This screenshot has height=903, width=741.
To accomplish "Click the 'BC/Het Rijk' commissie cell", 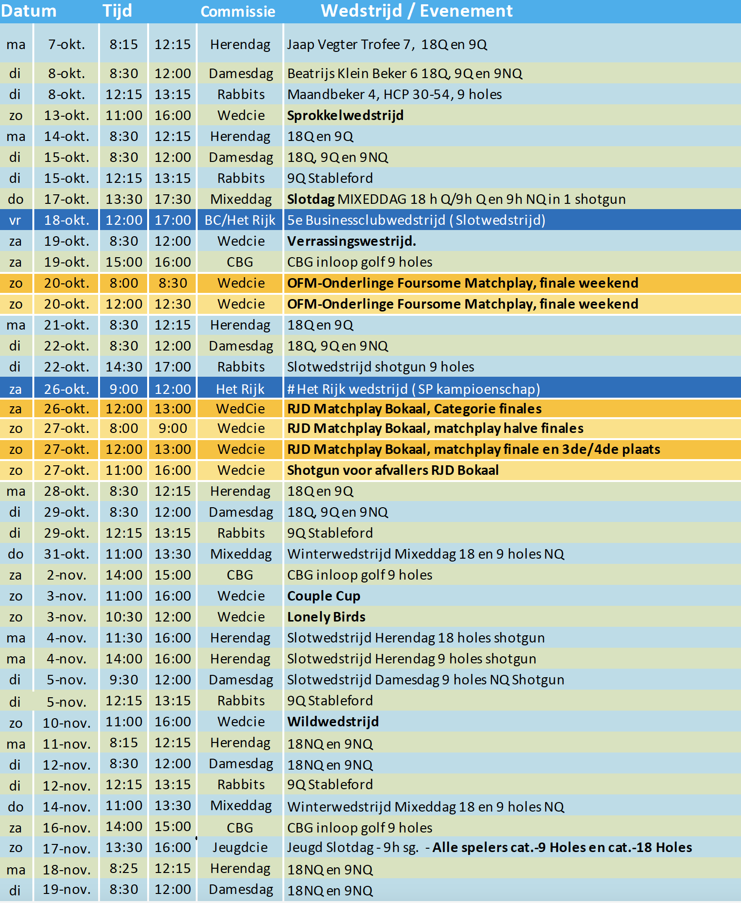I will (x=240, y=220).
